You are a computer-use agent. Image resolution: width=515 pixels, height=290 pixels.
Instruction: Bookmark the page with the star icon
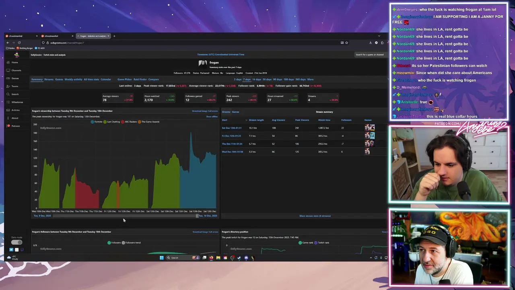click(346, 43)
